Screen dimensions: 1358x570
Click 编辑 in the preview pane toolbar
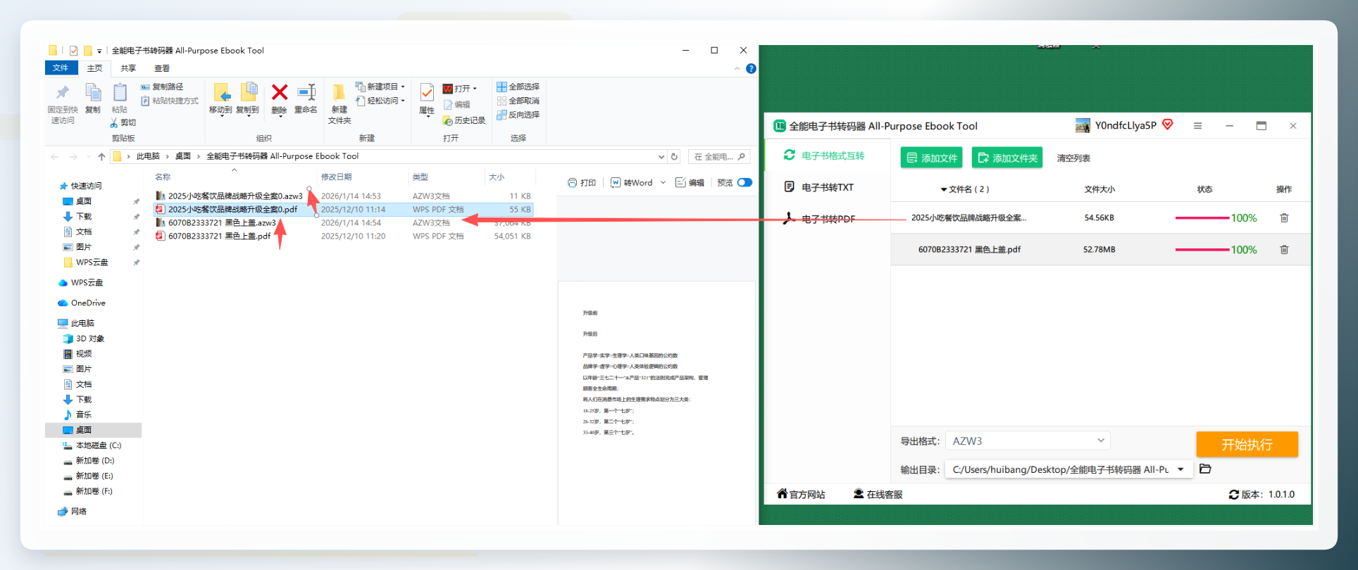690,183
